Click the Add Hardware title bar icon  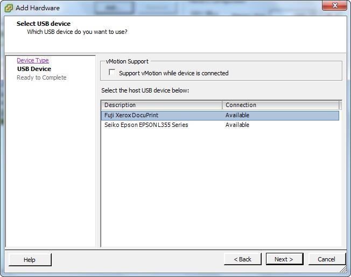coord(9,8)
